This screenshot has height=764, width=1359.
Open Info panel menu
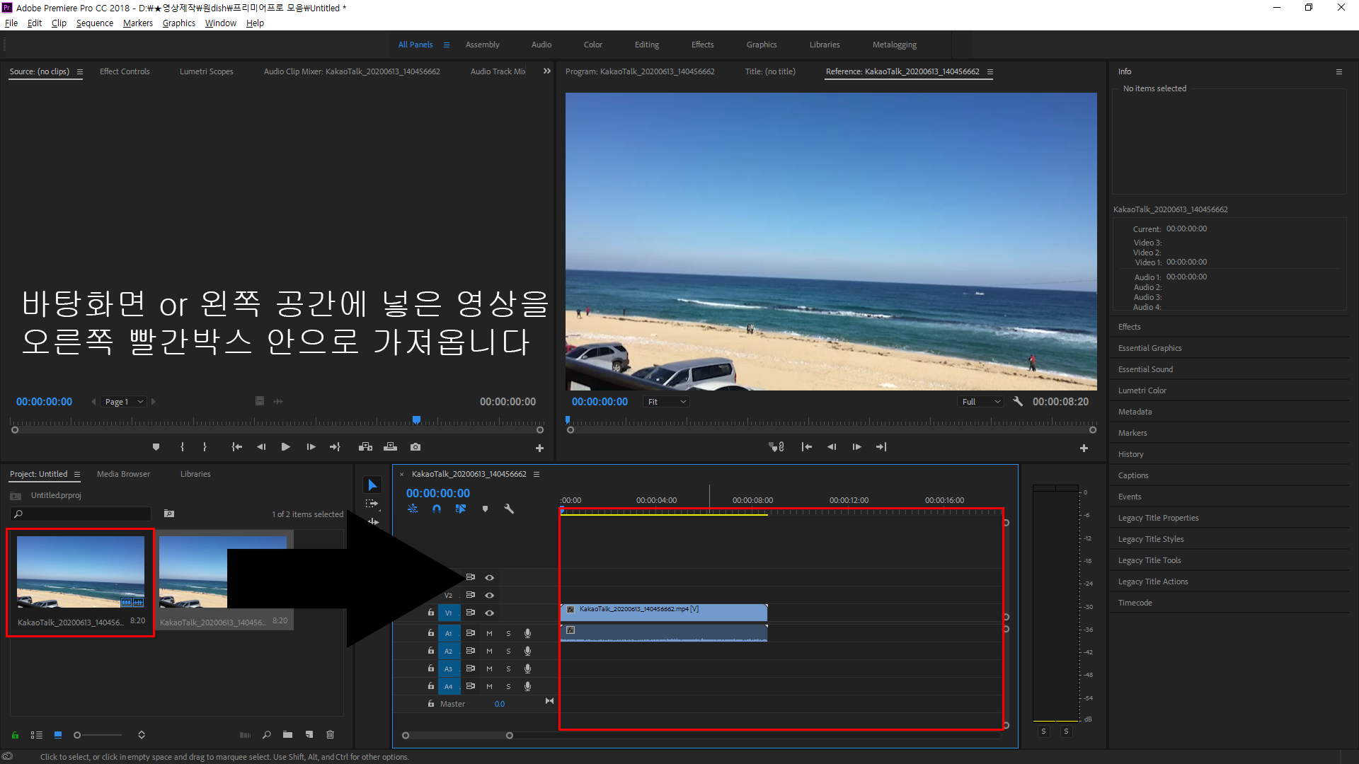click(1338, 71)
